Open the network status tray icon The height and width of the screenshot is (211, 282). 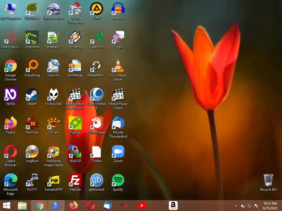pos(250,206)
